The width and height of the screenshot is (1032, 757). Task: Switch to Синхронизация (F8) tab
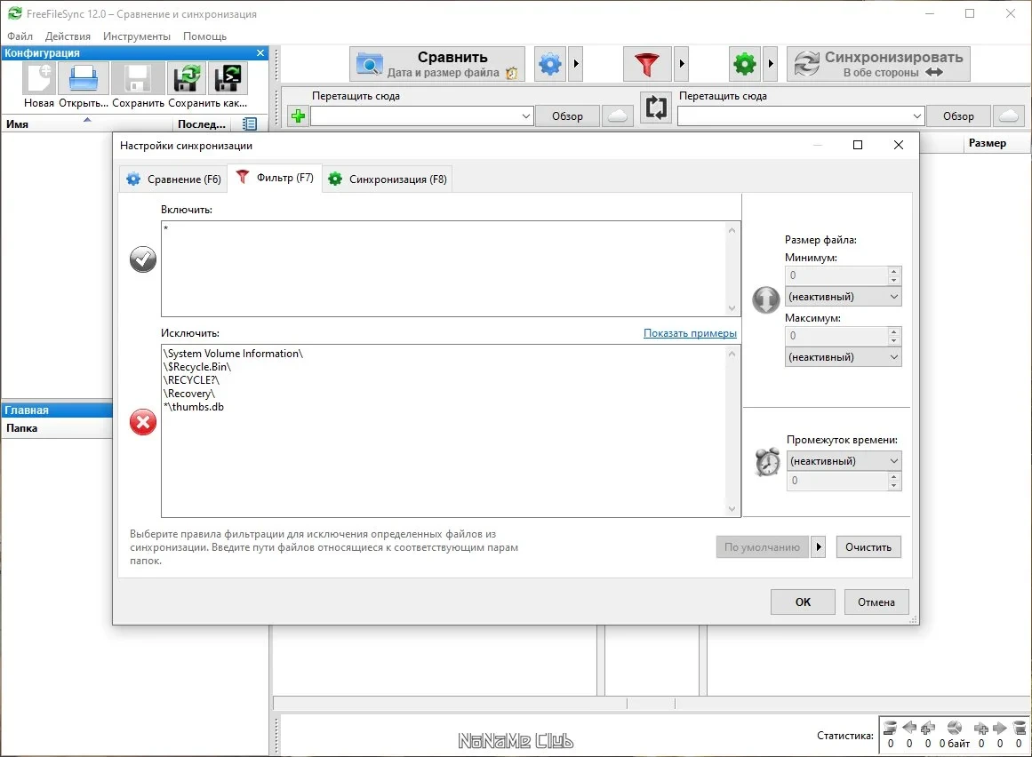388,179
